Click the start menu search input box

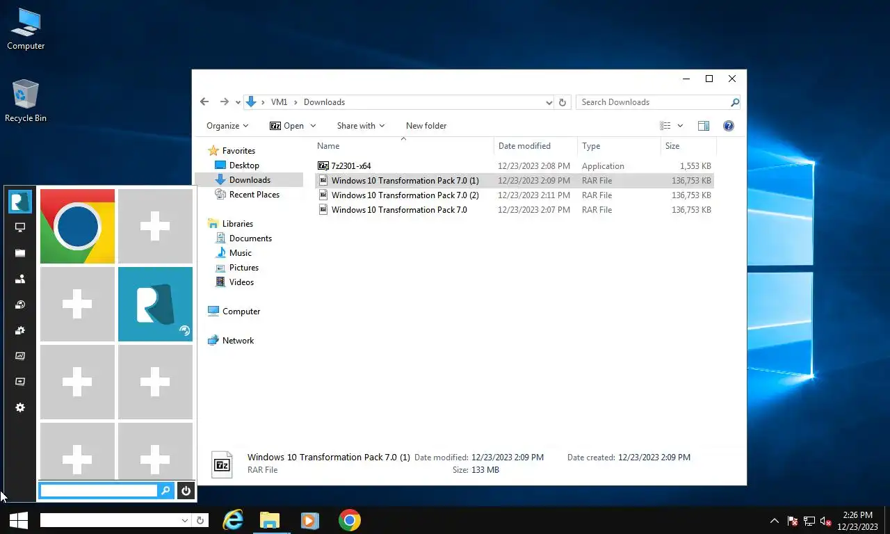[x=99, y=491]
